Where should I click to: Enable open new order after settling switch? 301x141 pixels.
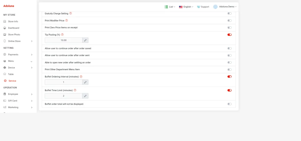pos(229,63)
